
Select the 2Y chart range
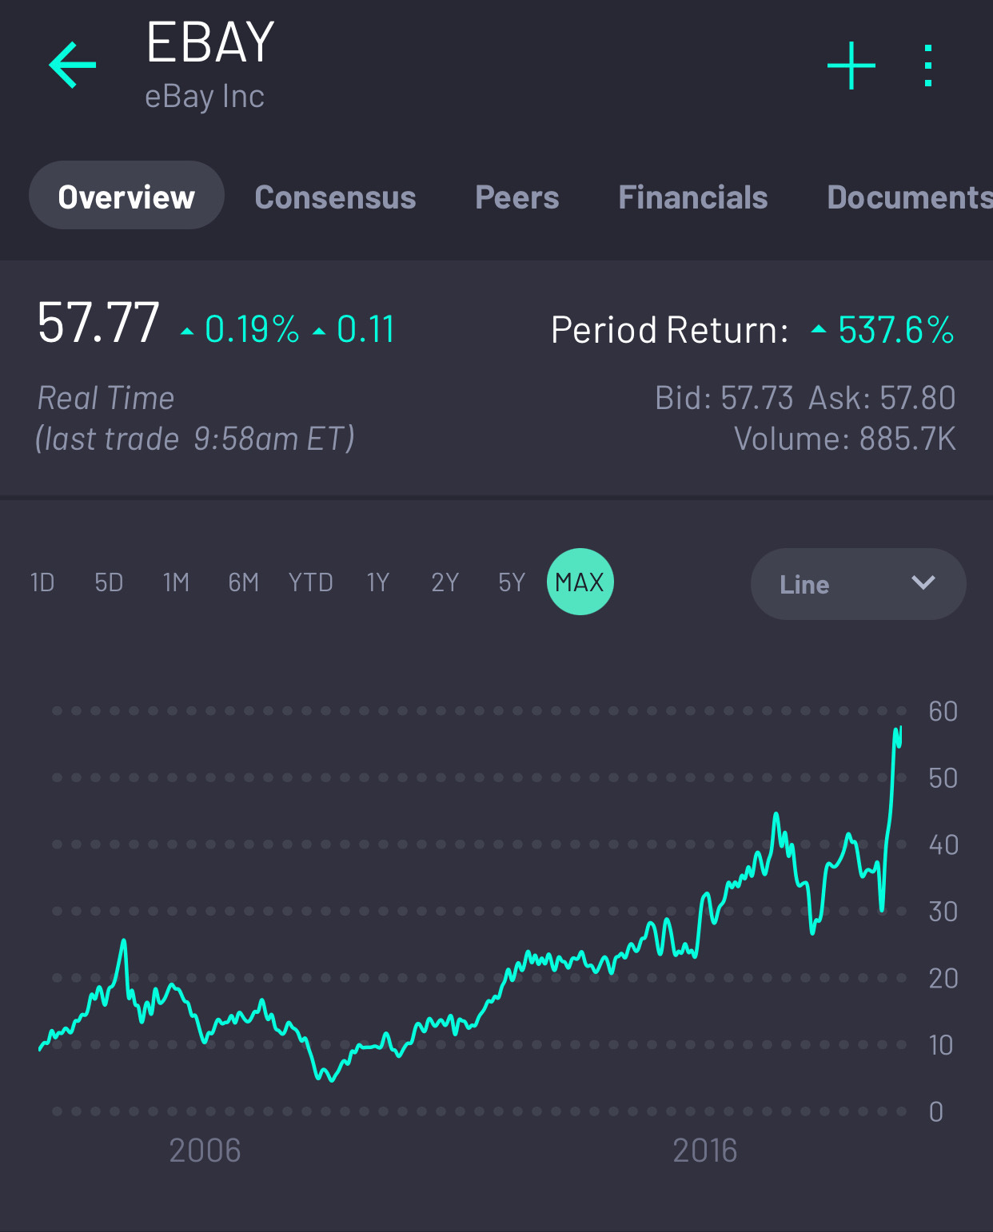pyautogui.click(x=445, y=582)
